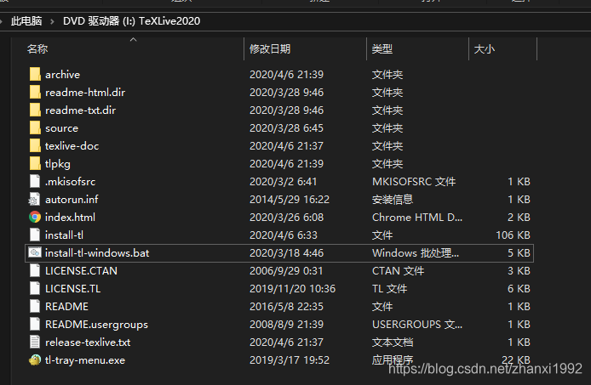Select the index.html file name
Screen dimensions: 591x385
(x=70, y=218)
